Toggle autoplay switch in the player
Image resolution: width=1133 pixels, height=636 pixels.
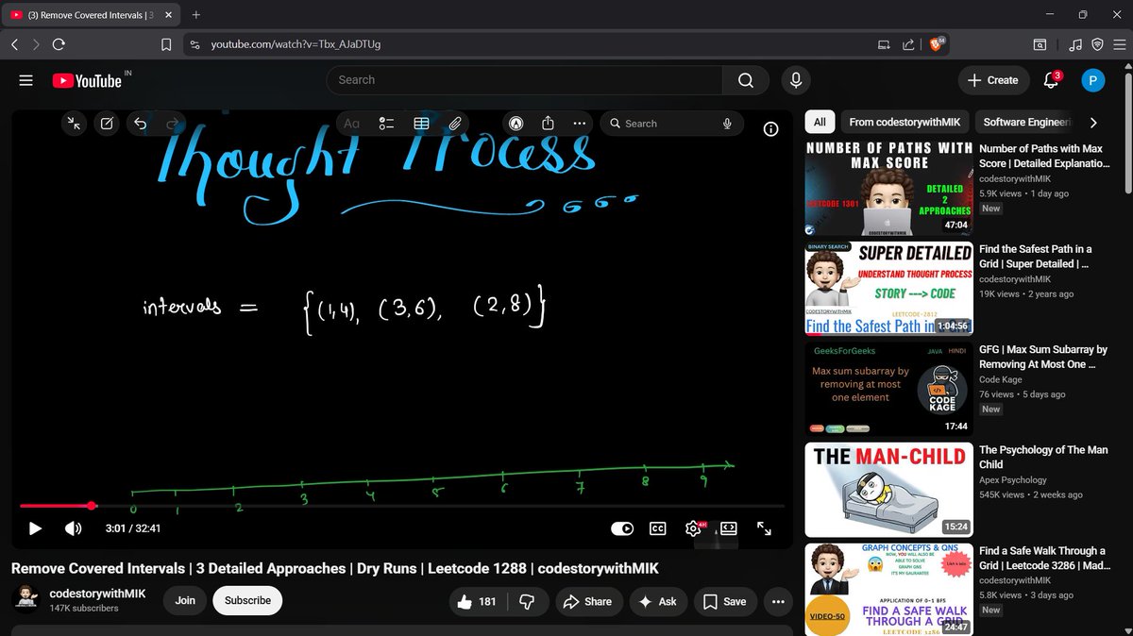(x=622, y=528)
